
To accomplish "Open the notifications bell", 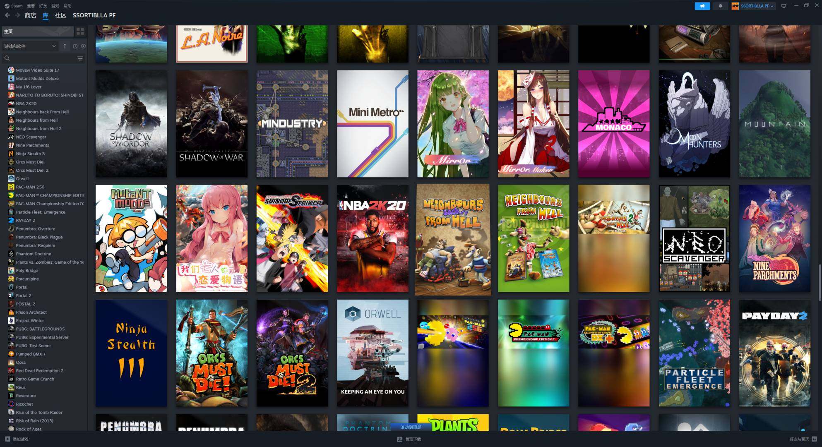I will (x=721, y=6).
